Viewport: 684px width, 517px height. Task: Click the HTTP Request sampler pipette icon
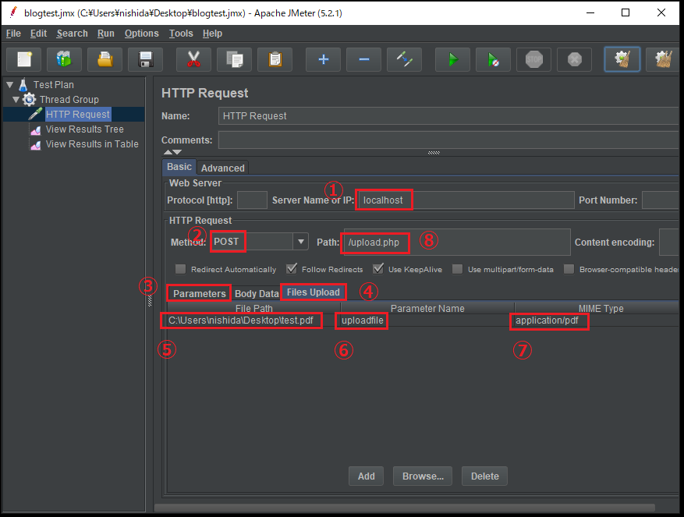click(x=35, y=115)
